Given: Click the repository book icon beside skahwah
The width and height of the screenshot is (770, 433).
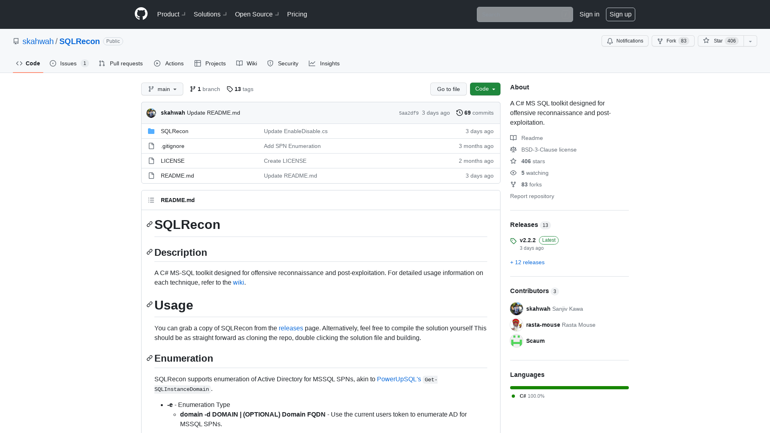Looking at the screenshot, I should (16, 41).
